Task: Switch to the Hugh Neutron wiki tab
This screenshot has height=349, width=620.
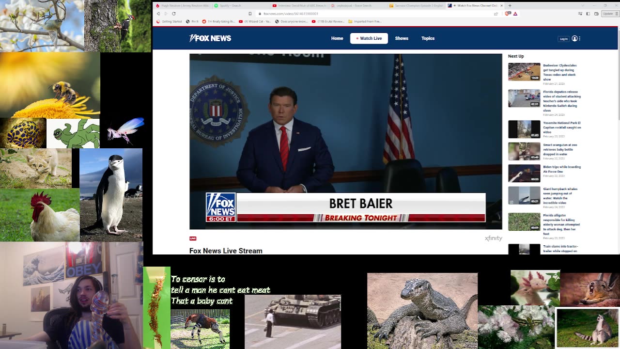Action: click(x=183, y=5)
